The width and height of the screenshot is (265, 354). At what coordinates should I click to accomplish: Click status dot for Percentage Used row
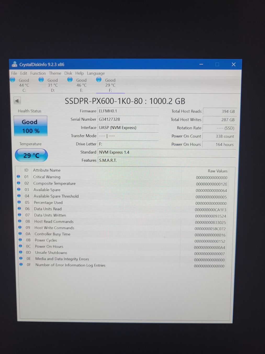19,202
